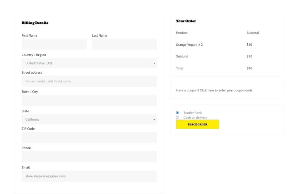Screen dimensions: 297x194
Task: Select the Email address field
Action: click(89, 176)
